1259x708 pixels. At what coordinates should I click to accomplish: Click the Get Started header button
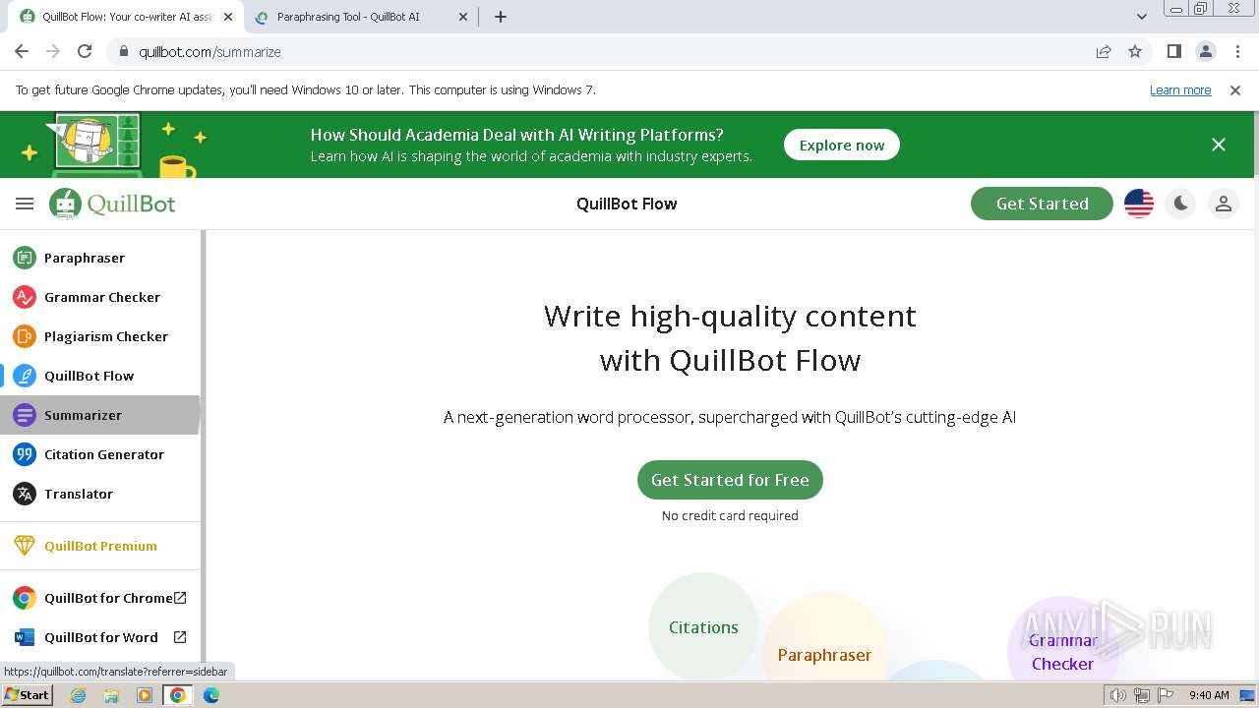pos(1042,204)
